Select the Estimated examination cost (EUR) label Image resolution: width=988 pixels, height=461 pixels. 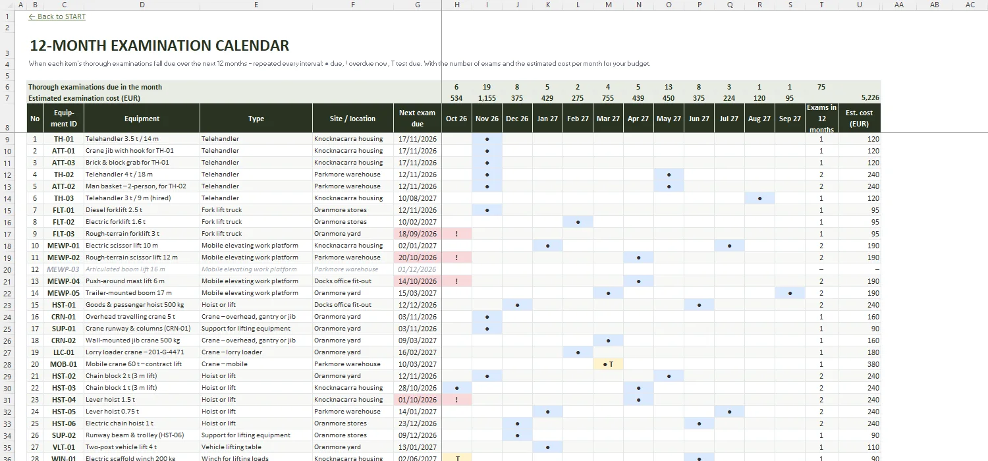84,98
